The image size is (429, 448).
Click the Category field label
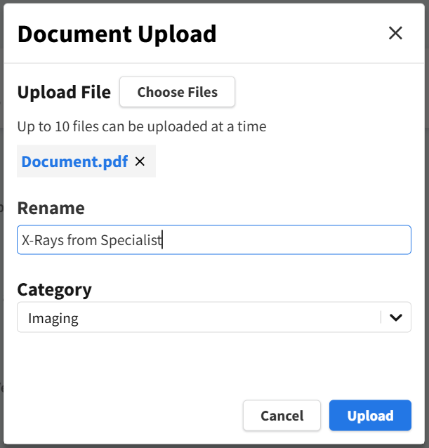pos(54,289)
